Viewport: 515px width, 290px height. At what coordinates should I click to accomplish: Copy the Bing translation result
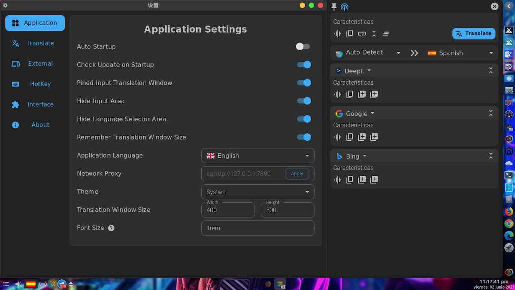point(350,180)
